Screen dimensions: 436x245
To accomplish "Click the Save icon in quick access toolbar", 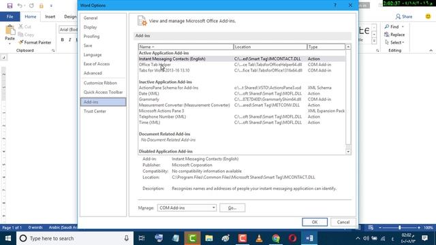I will pos(10,5).
